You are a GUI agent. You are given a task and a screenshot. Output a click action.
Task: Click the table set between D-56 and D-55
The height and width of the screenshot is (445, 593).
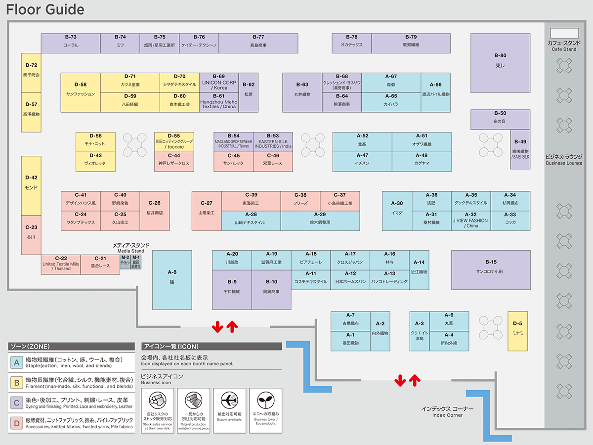[x=135, y=145]
